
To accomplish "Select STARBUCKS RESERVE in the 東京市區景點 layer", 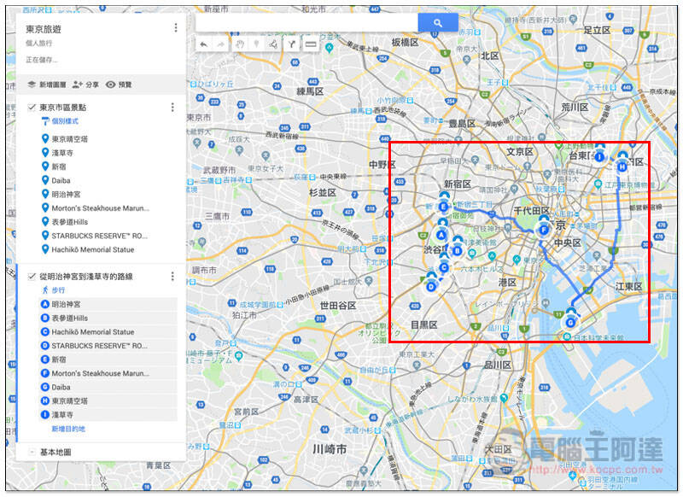I will [x=100, y=236].
